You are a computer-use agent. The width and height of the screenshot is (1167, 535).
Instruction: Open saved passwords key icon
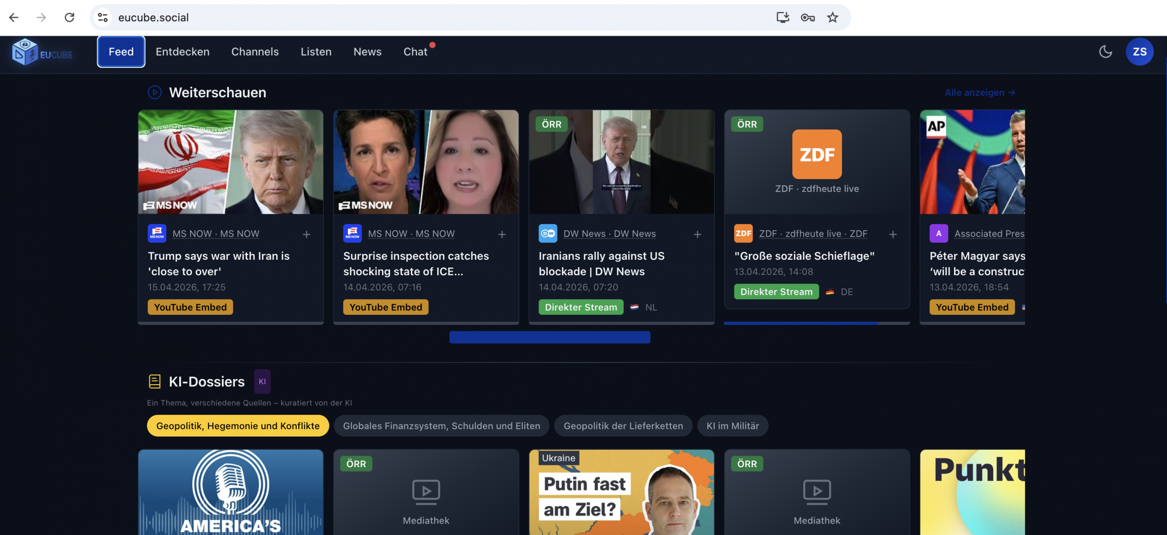click(x=808, y=17)
